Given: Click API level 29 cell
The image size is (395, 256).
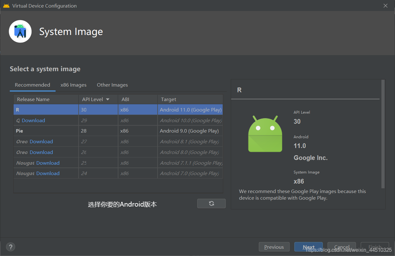Looking at the screenshot, I should coord(98,121).
